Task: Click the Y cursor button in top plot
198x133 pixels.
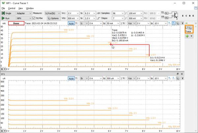Action: [182, 23]
